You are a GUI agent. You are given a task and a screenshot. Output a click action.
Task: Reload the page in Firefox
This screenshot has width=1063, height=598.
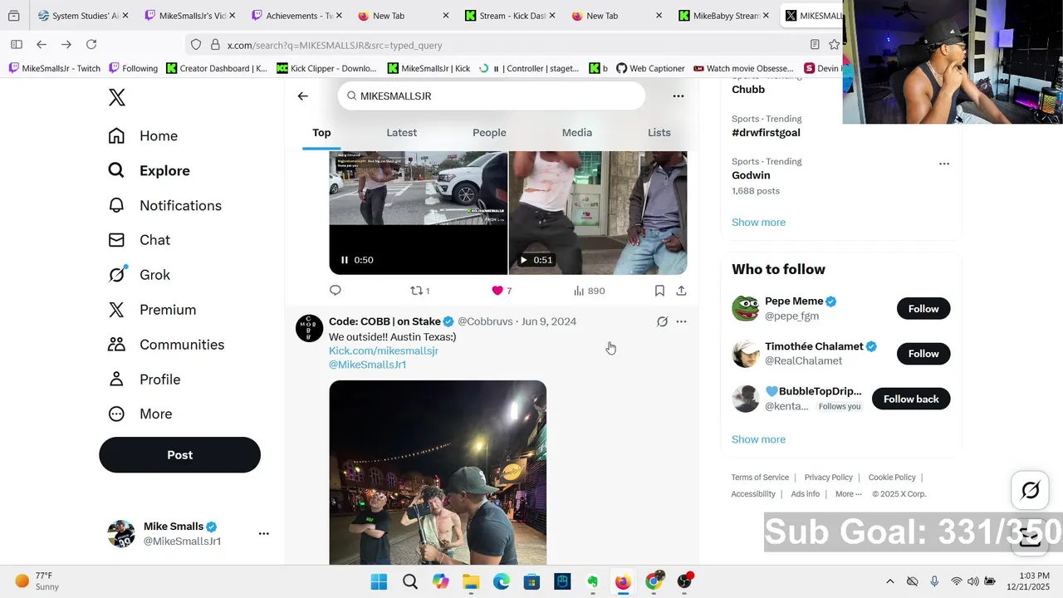pyautogui.click(x=91, y=45)
